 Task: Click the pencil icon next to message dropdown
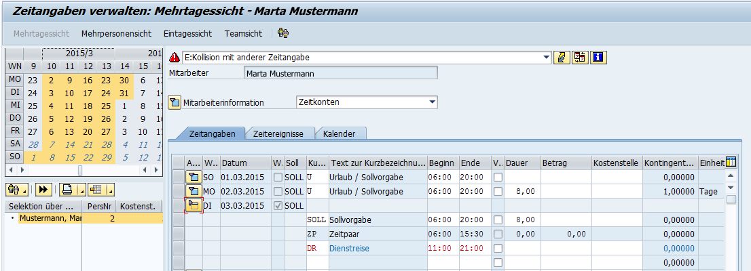coord(562,58)
